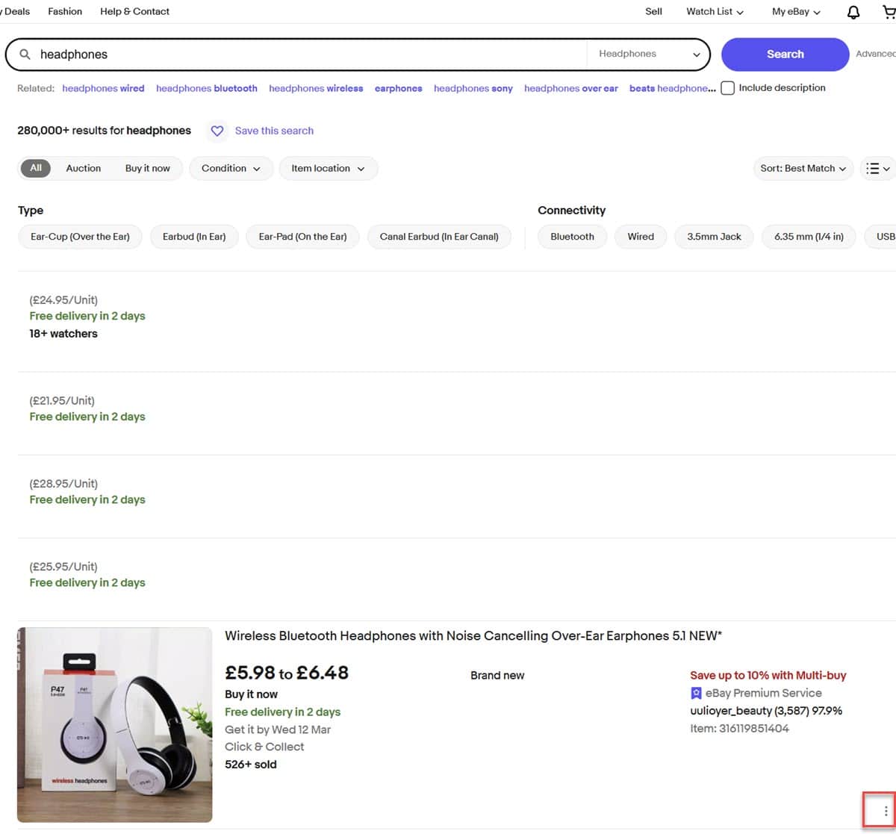Click related search headphones wireless
The width and height of the screenshot is (896, 834).
(x=316, y=88)
